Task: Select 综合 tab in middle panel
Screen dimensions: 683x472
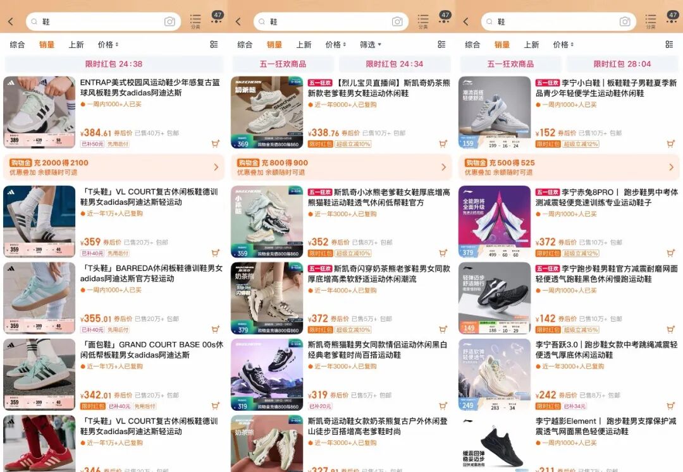Action: point(245,44)
